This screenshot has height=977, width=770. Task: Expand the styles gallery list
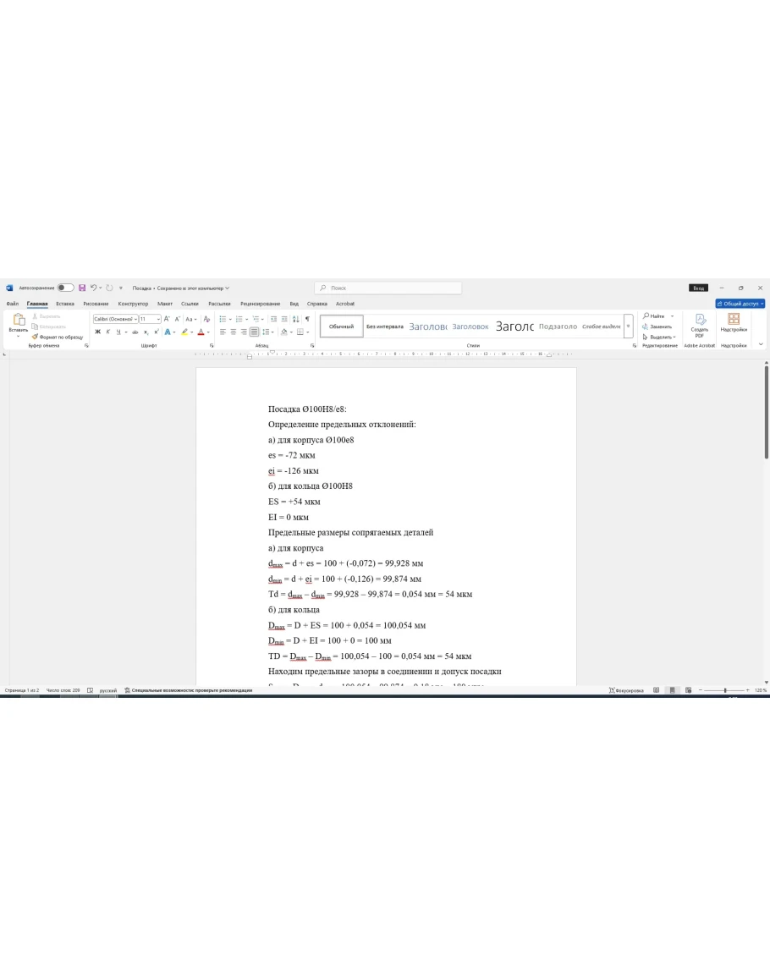628,327
